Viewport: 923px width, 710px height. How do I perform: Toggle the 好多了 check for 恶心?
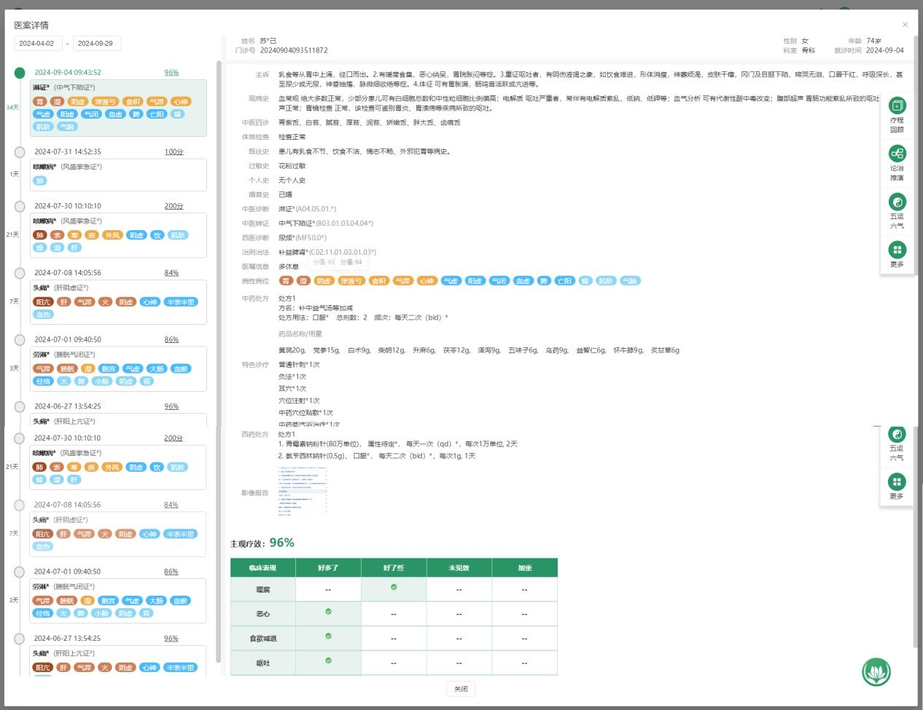click(x=328, y=612)
